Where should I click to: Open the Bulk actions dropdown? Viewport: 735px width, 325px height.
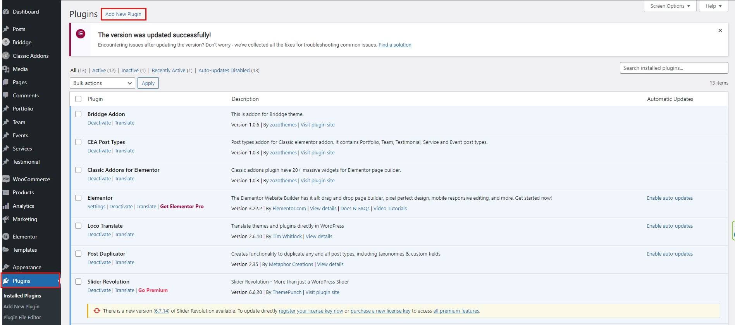102,83
